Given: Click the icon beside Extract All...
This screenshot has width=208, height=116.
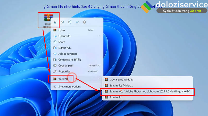Looking at the screenshot, I should click(x=55, y=48).
